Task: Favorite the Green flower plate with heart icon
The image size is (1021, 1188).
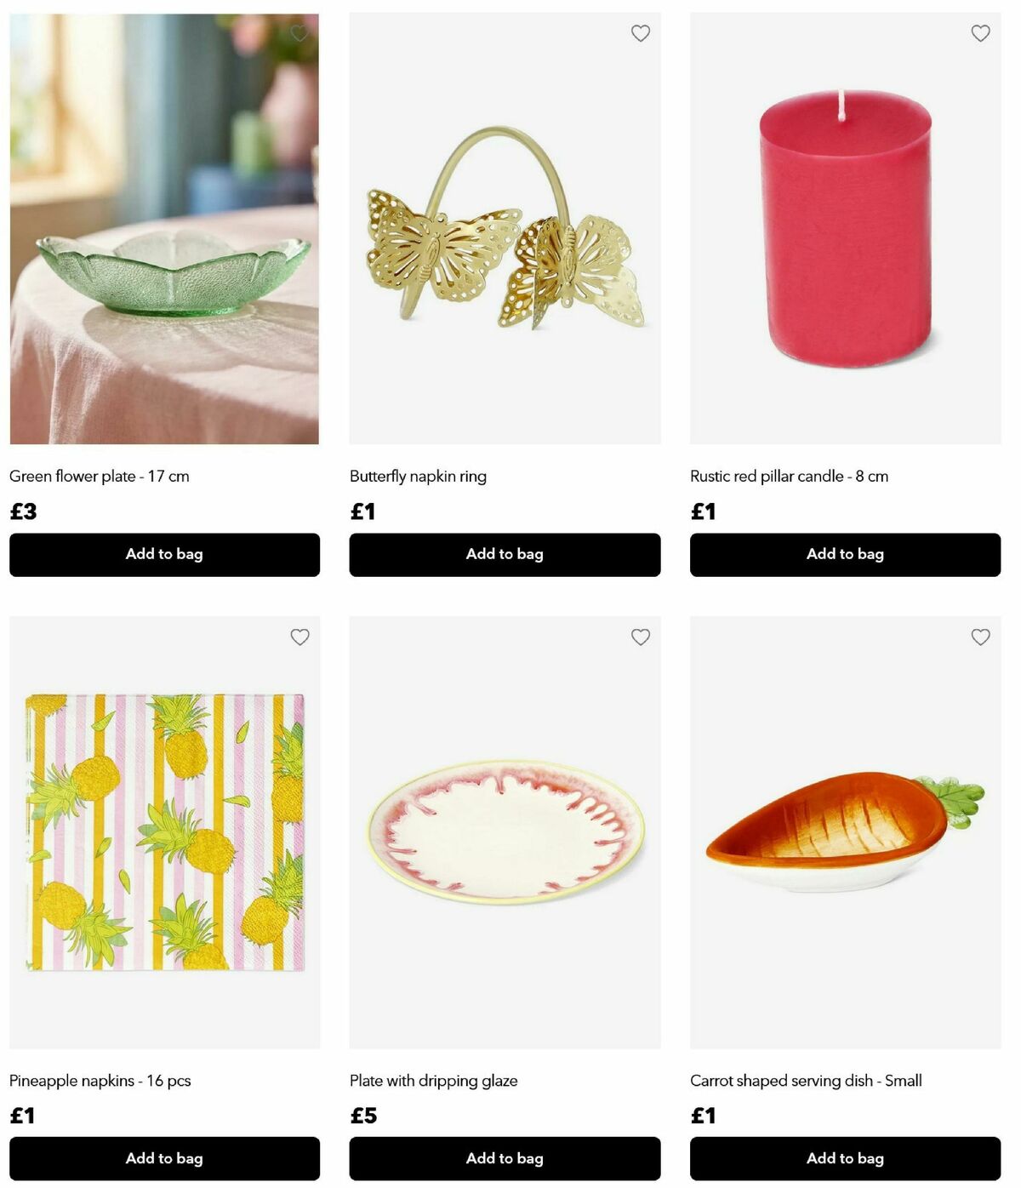Action: pyautogui.click(x=299, y=33)
